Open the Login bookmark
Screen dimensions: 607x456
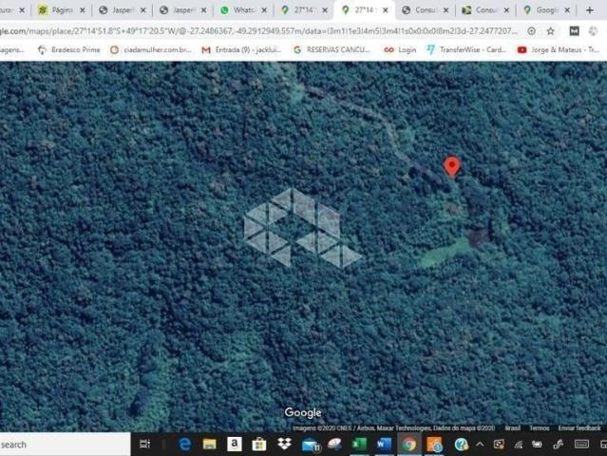400,49
